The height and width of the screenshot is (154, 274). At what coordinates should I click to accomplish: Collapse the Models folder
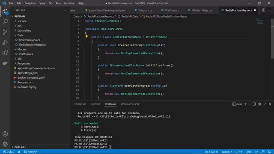point(22,50)
